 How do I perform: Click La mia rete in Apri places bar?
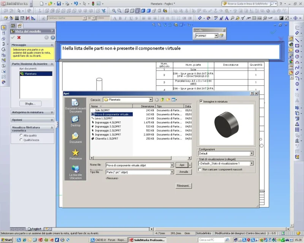pos(75,172)
